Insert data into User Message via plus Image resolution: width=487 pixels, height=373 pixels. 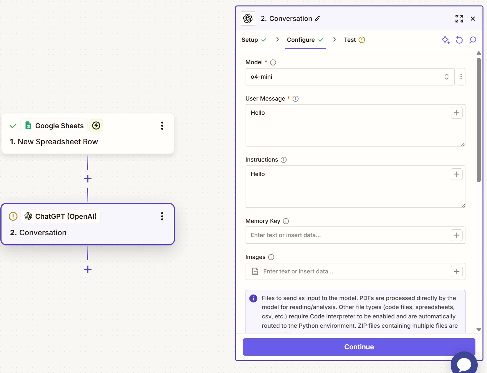coord(456,113)
